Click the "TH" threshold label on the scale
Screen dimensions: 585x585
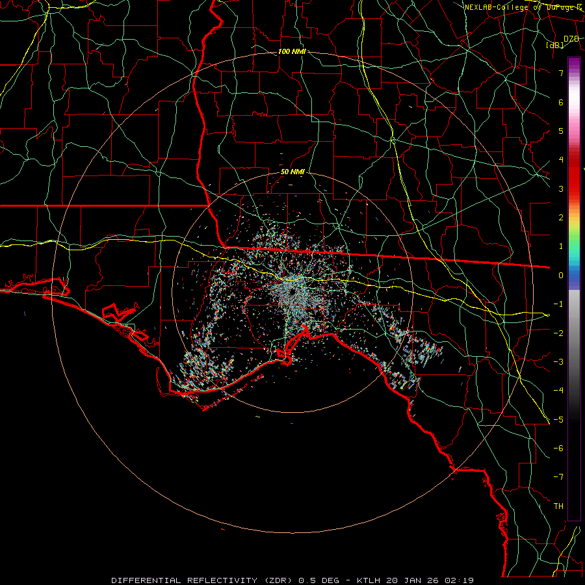pyautogui.click(x=558, y=506)
